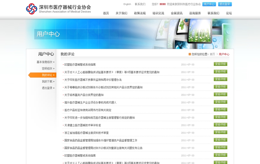Click arrow icon beside 基本信息修改 in sidebar
260x164 pixels.
tap(54, 62)
